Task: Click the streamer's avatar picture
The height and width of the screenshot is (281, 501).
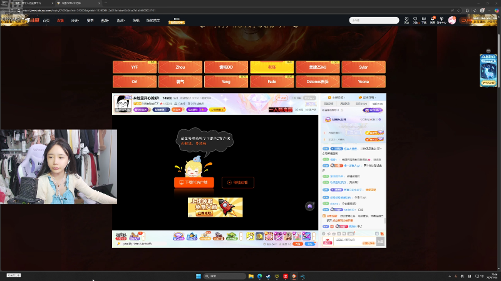Action: click(x=123, y=104)
